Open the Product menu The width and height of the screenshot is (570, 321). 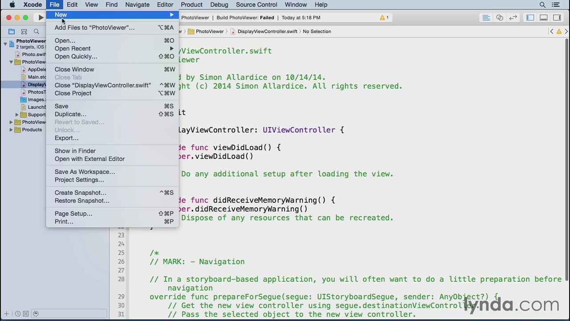point(191,4)
